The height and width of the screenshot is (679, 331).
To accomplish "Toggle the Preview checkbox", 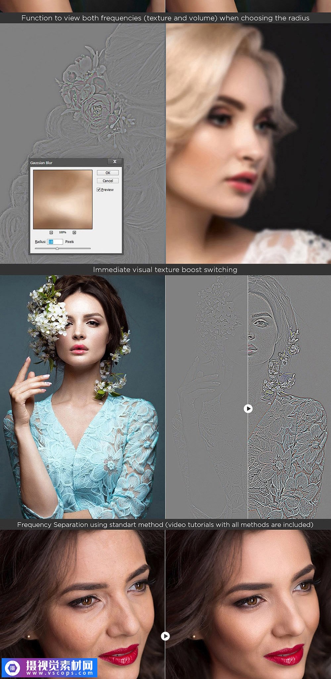I will point(99,190).
